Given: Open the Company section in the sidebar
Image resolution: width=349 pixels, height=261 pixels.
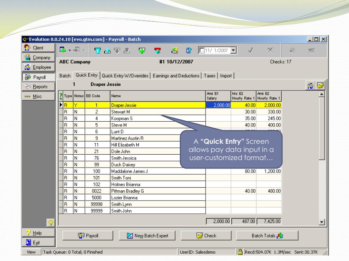Looking at the screenshot, I should pos(39,57).
